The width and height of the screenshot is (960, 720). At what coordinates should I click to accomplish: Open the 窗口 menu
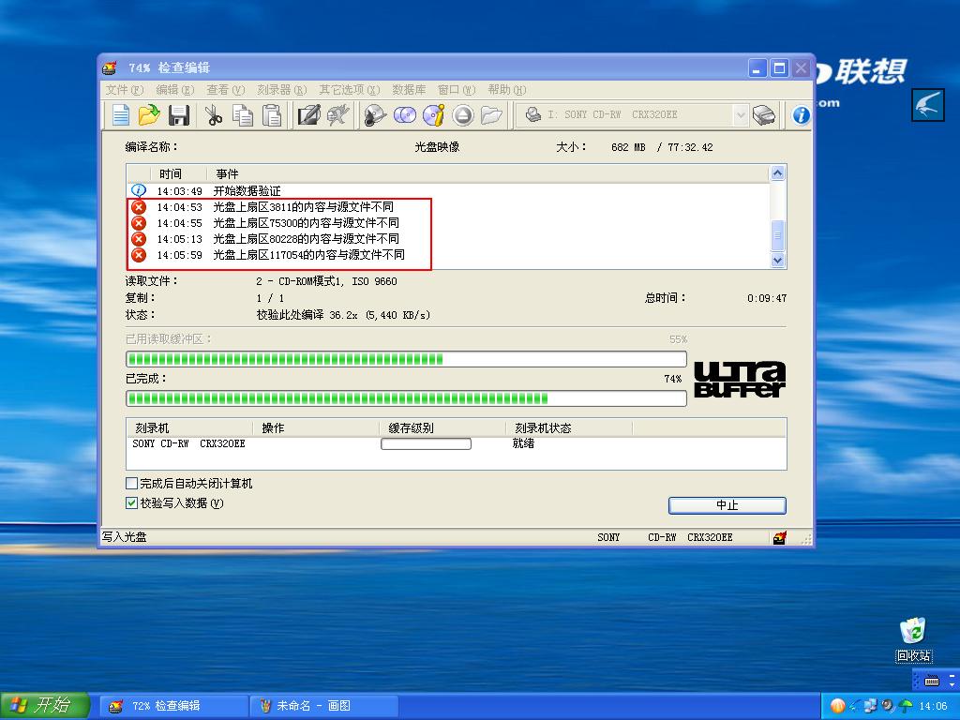click(457, 90)
